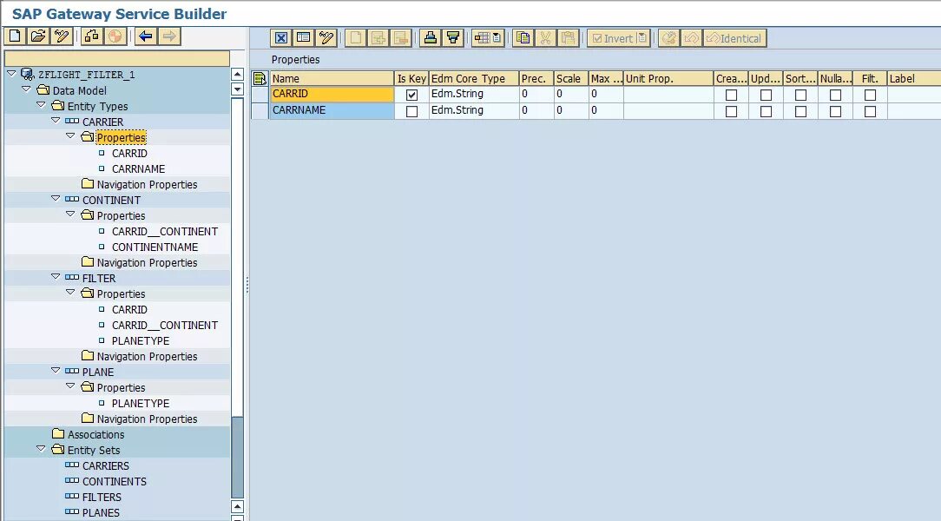
Task: Open the details view icon in grid toolbar
Action: (304, 38)
